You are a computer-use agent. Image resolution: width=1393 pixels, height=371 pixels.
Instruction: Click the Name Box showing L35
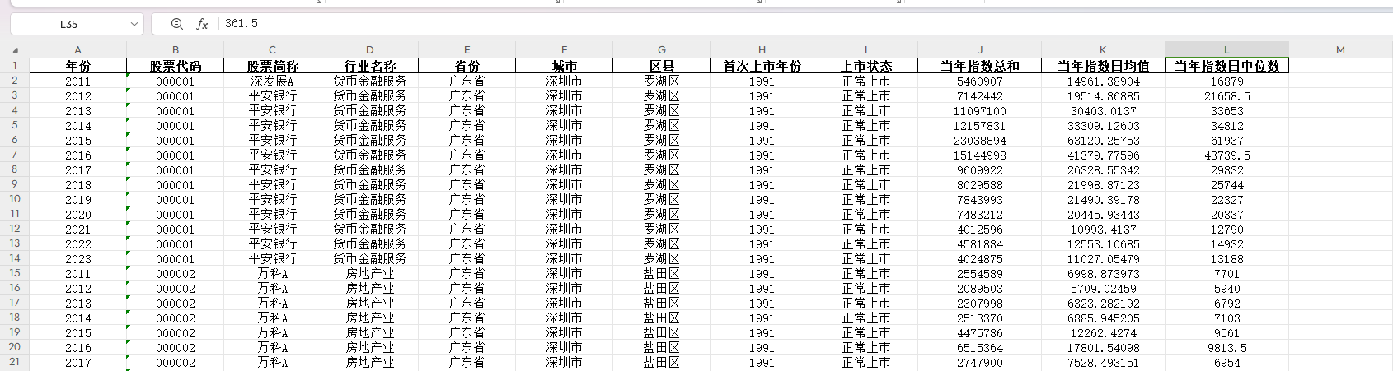click(x=69, y=24)
